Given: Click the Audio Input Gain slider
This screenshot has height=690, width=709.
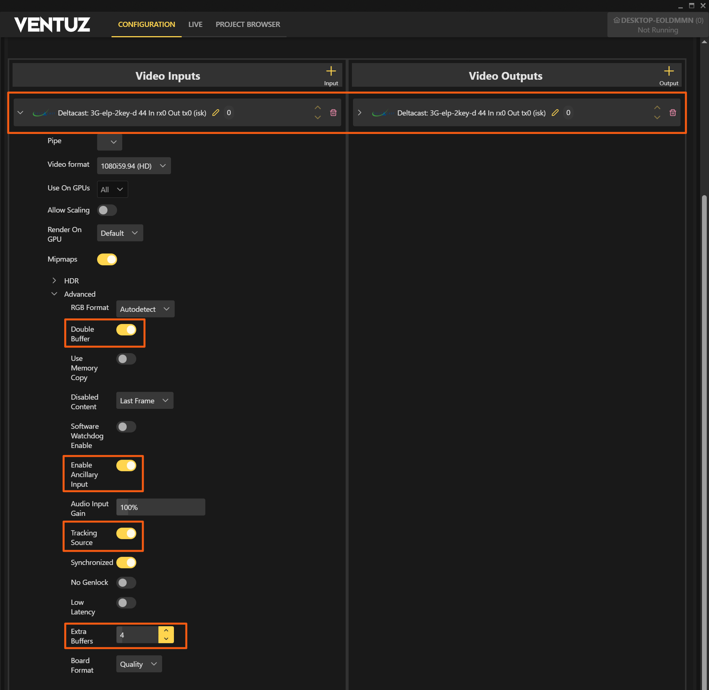Looking at the screenshot, I should pyautogui.click(x=161, y=507).
